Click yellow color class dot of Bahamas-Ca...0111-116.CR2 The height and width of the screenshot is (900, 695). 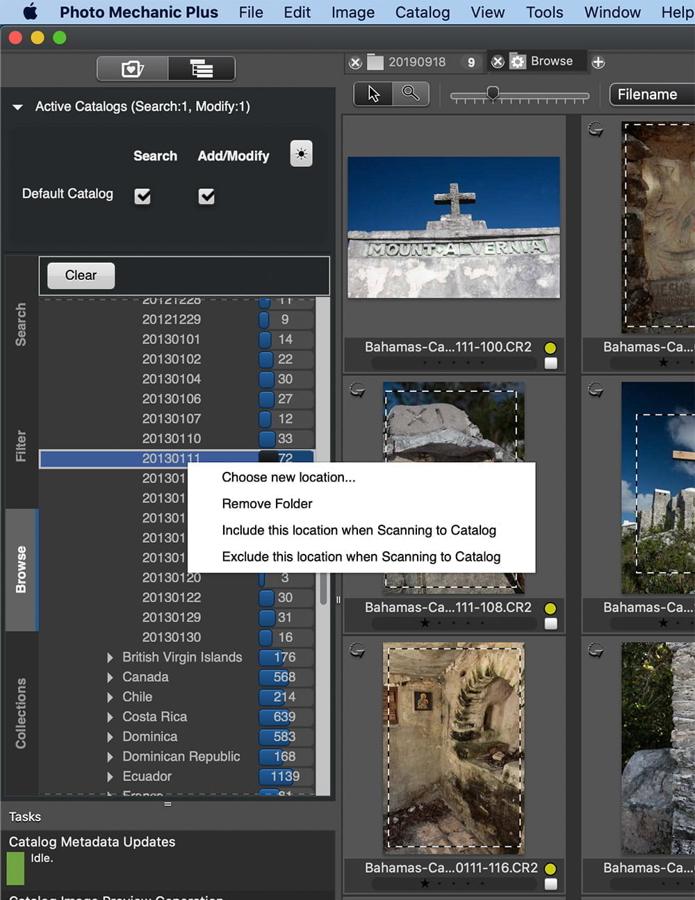click(550, 869)
